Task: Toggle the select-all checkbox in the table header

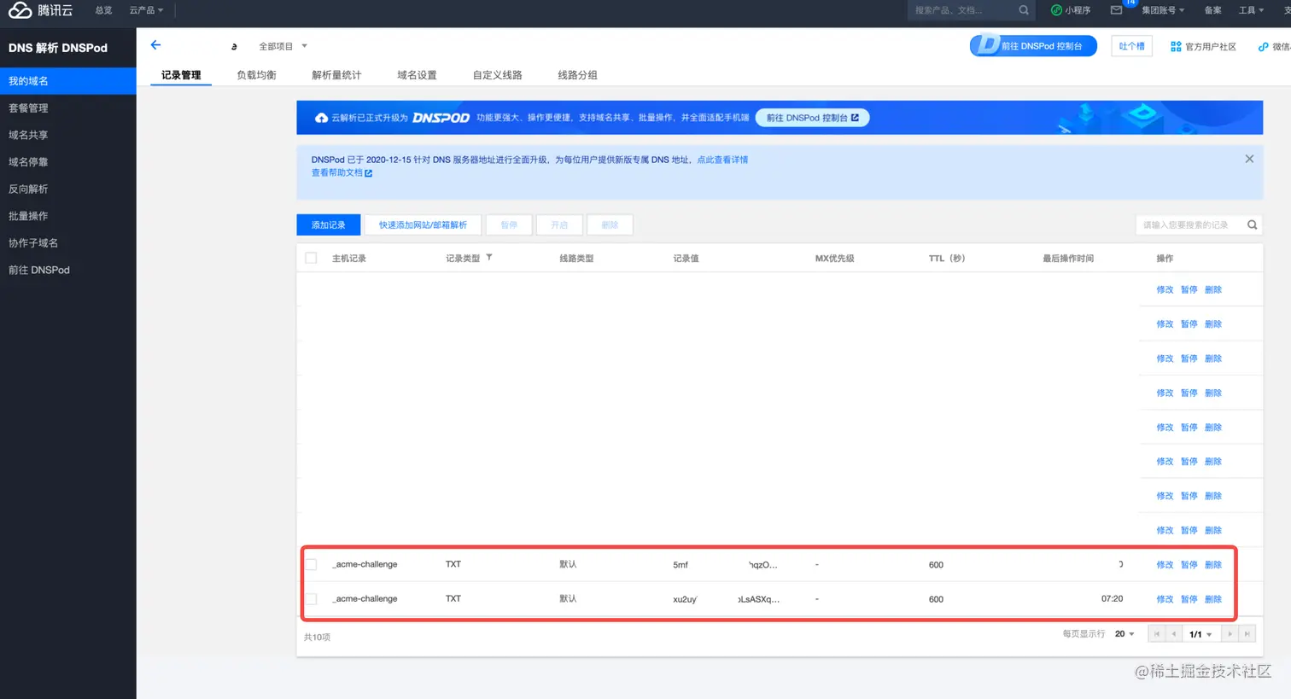Action: (311, 258)
